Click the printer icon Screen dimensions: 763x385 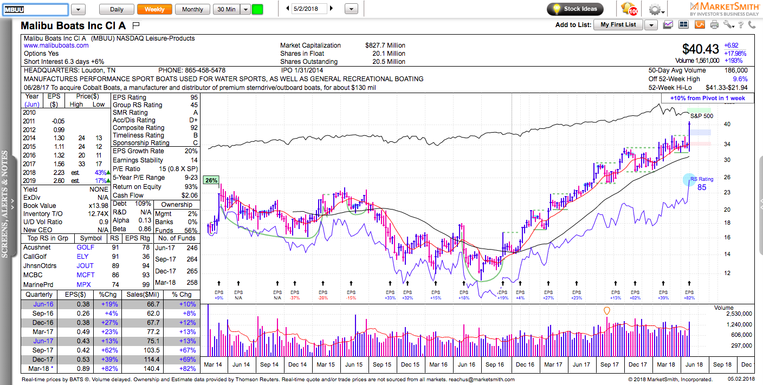pyautogui.click(x=714, y=24)
